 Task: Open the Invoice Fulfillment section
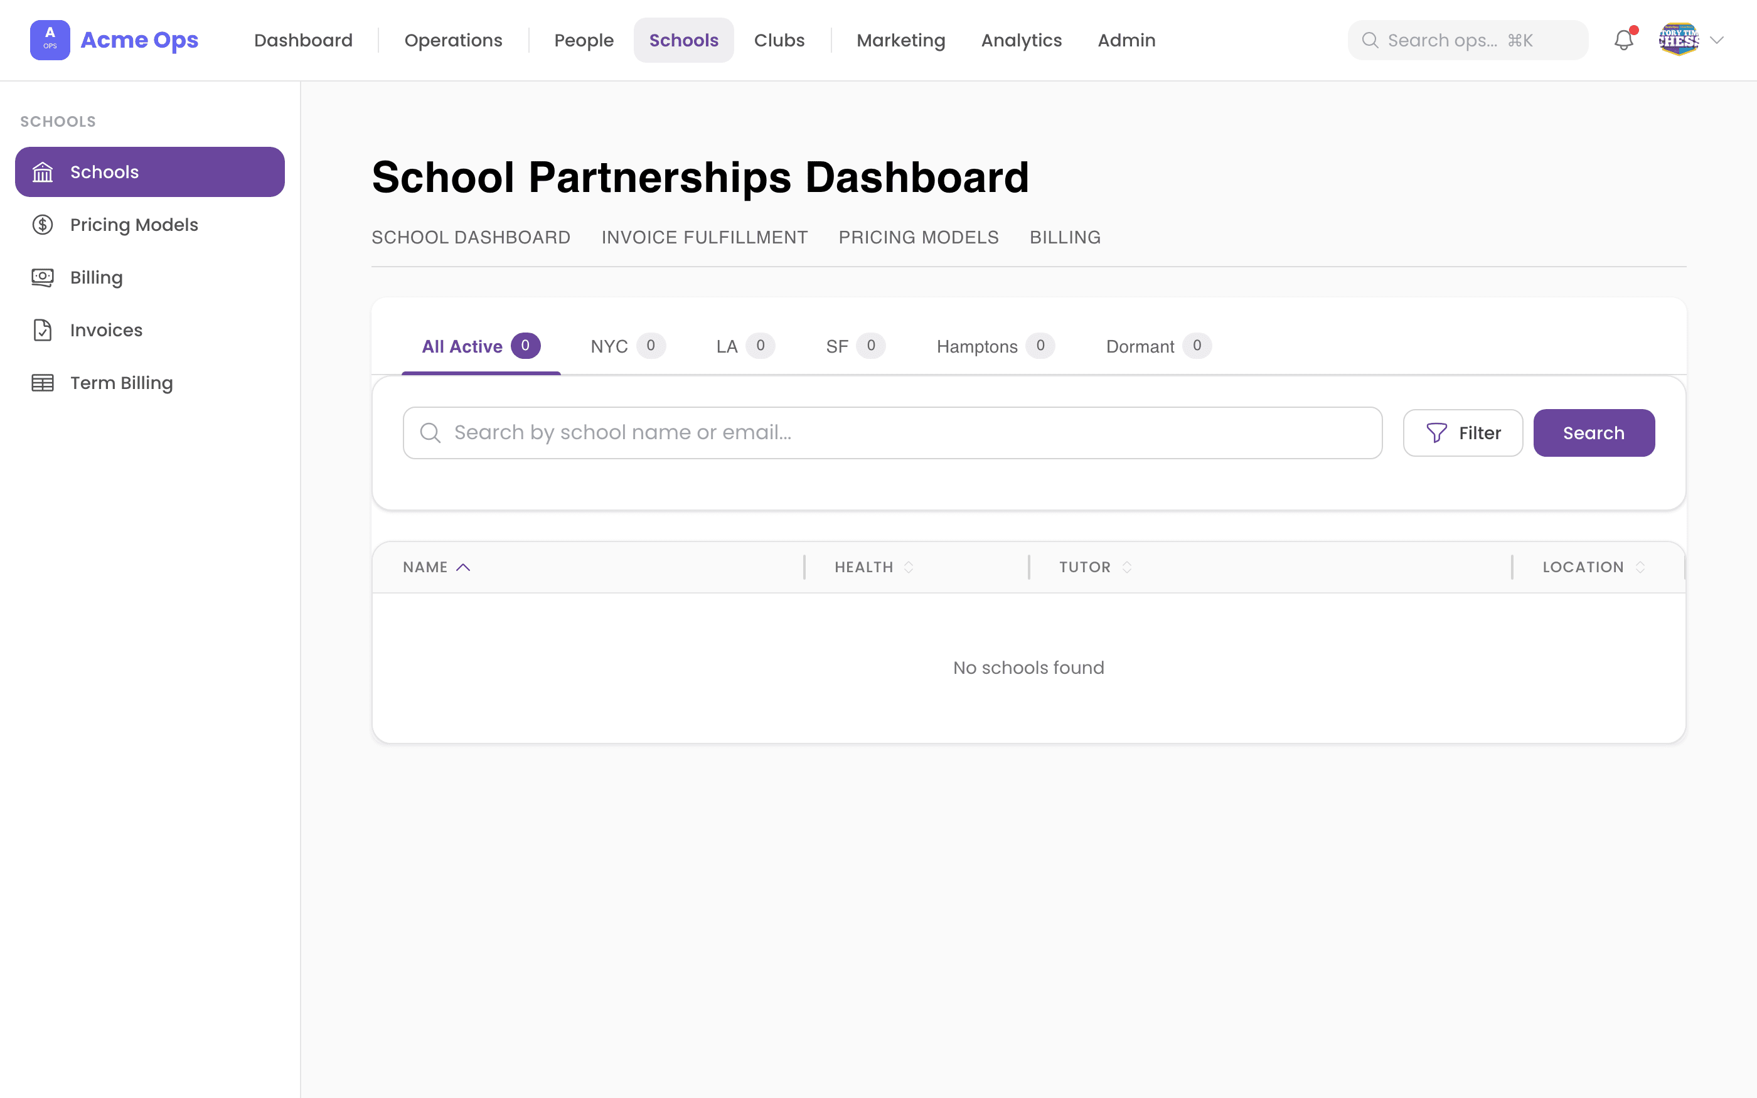click(704, 237)
